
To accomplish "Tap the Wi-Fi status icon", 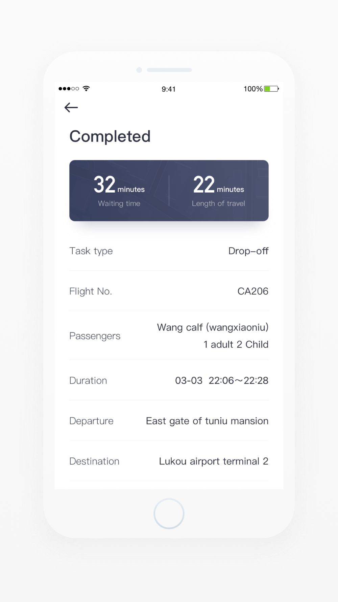I will pos(86,89).
